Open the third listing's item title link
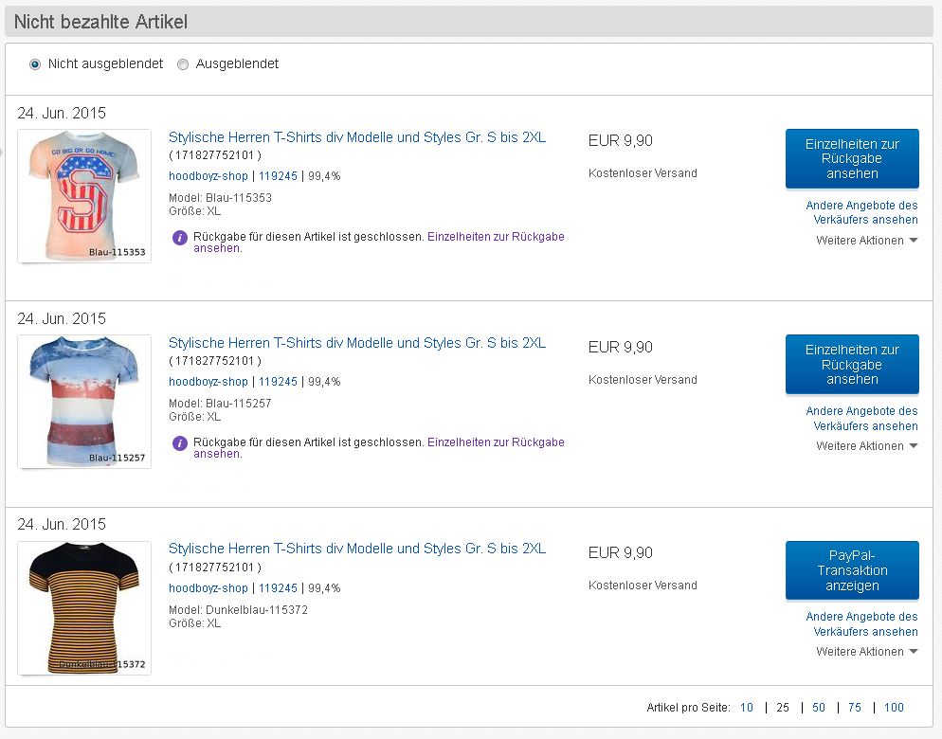The height and width of the screenshot is (739, 942). tap(357, 549)
